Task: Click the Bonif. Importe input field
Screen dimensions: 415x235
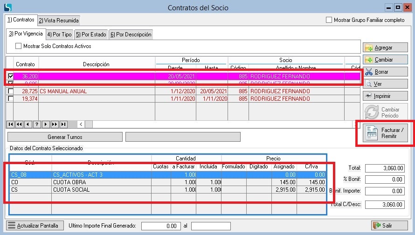Action: click(385, 191)
